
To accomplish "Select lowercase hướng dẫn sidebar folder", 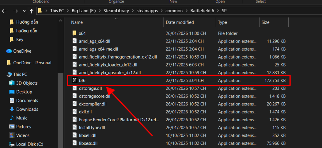I will pos(27,31).
